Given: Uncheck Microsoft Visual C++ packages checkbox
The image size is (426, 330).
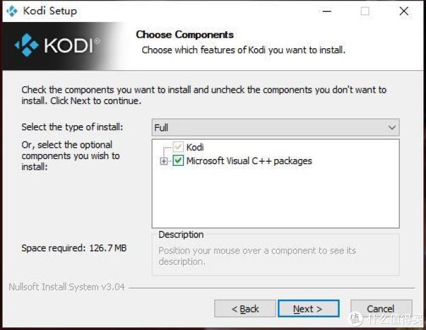Looking at the screenshot, I should (178, 161).
